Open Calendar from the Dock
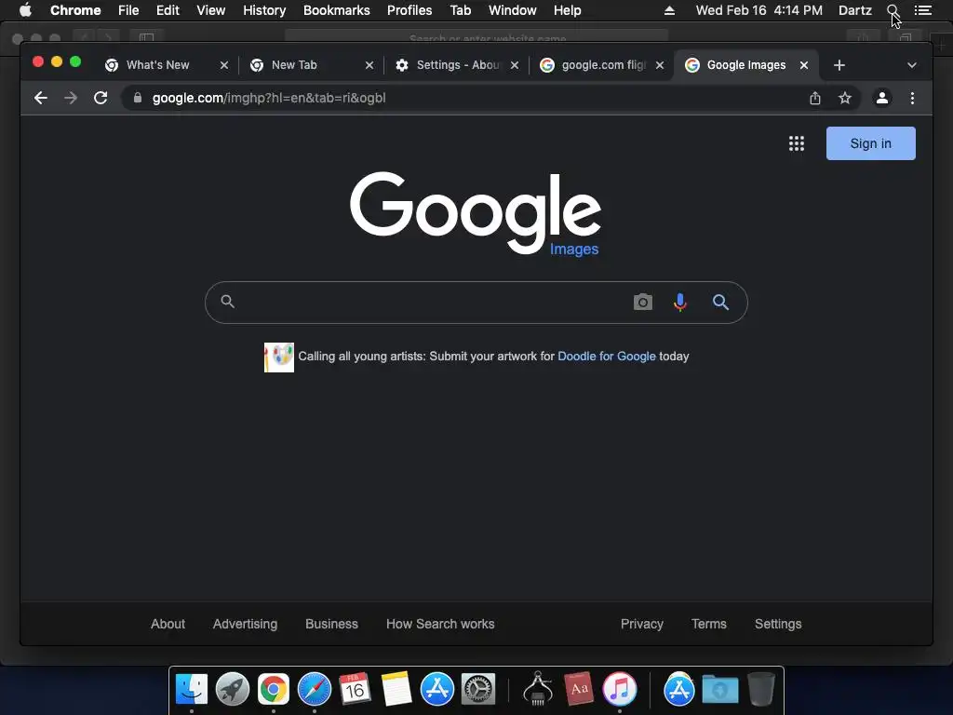The image size is (953, 715). coord(355,690)
